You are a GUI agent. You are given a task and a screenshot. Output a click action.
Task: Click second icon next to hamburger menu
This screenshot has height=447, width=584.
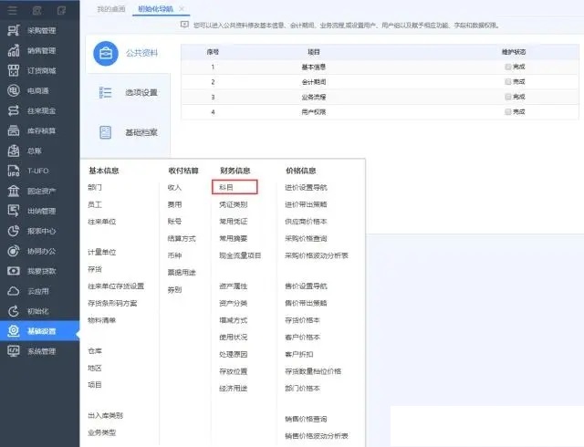(36, 10)
